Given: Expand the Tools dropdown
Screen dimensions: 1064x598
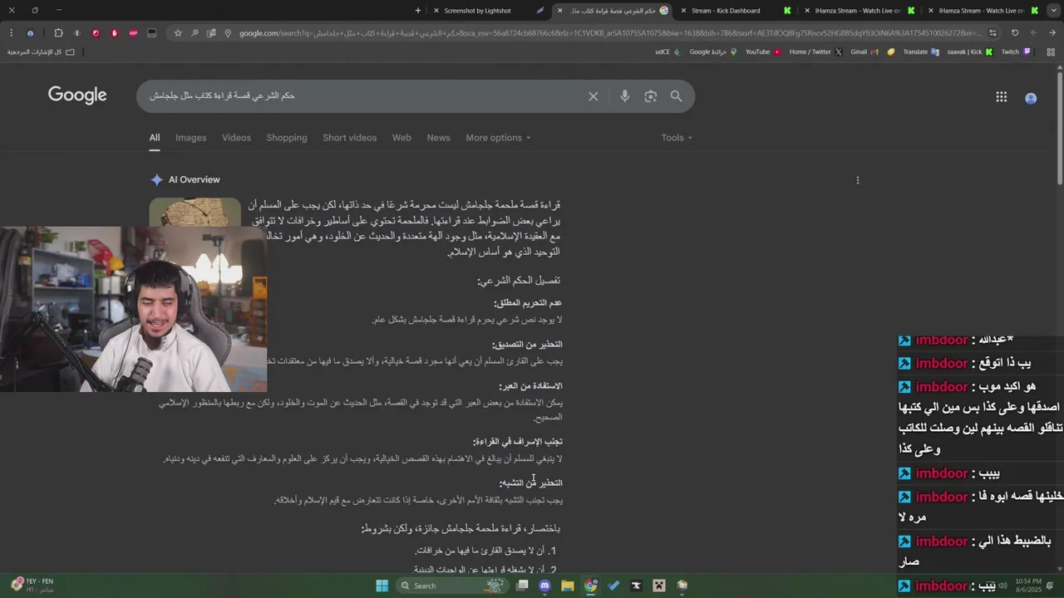Looking at the screenshot, I should (677, 138).
